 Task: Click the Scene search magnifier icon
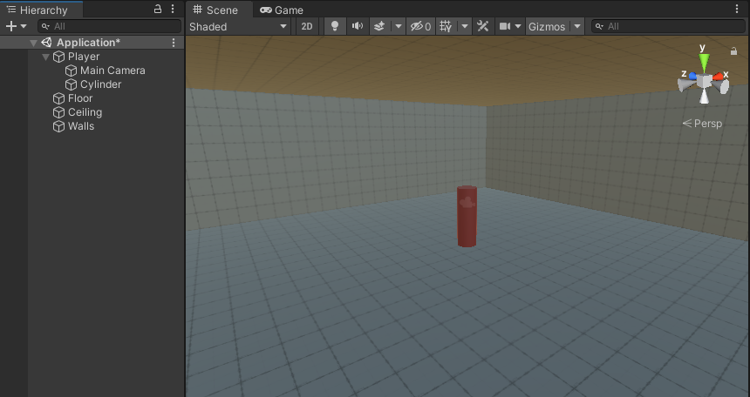(599, 26)
